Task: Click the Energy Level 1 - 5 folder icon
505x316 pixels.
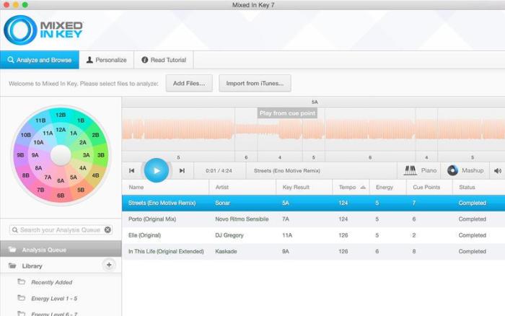Action: (21, 298)
